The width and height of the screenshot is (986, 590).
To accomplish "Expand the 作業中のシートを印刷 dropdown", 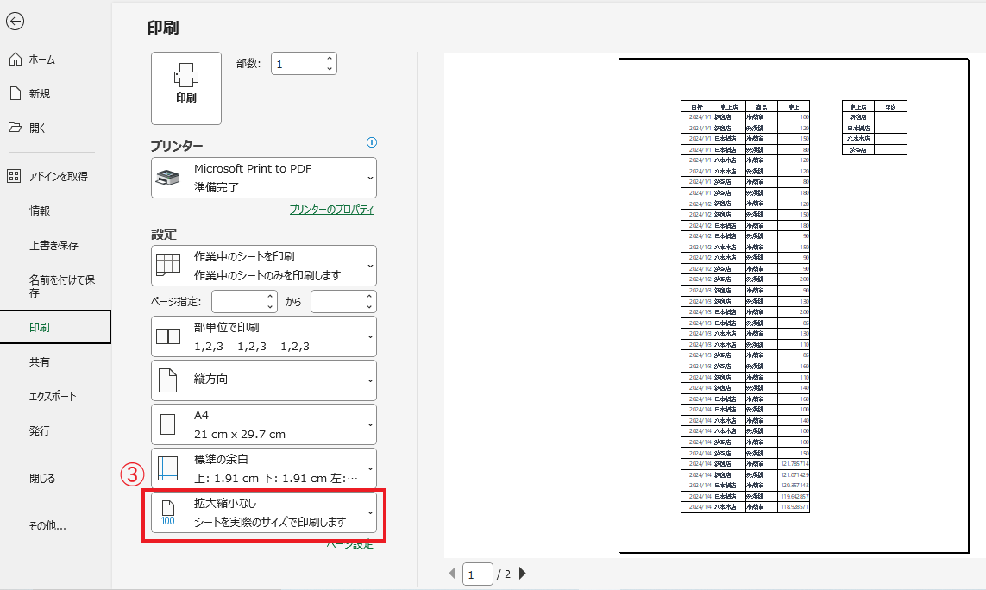I will coord(263,266).
